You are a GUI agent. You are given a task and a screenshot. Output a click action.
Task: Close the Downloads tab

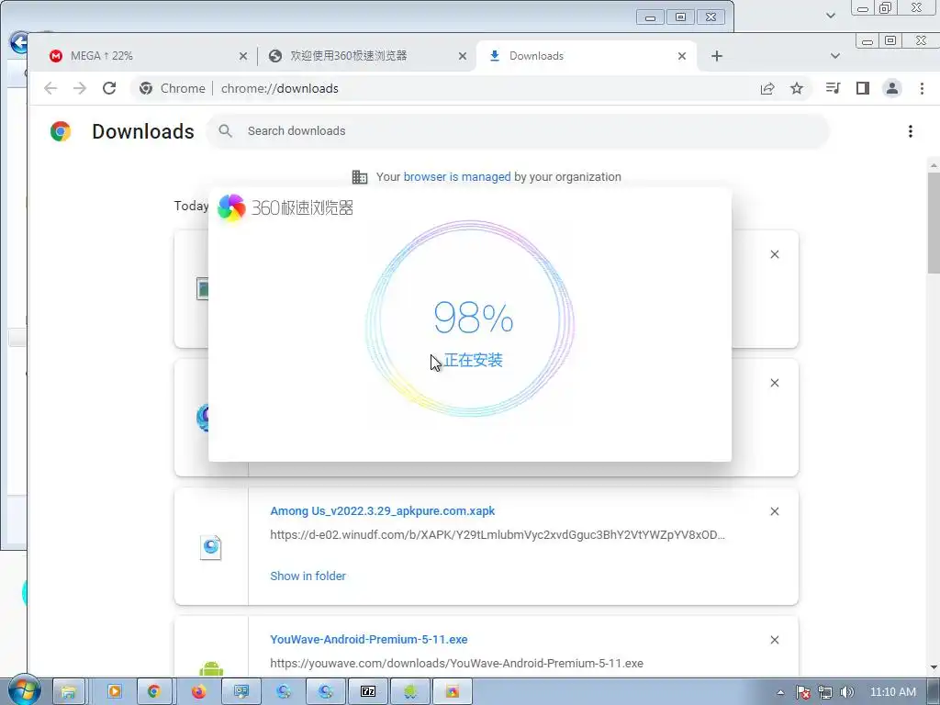click(682, 56)
